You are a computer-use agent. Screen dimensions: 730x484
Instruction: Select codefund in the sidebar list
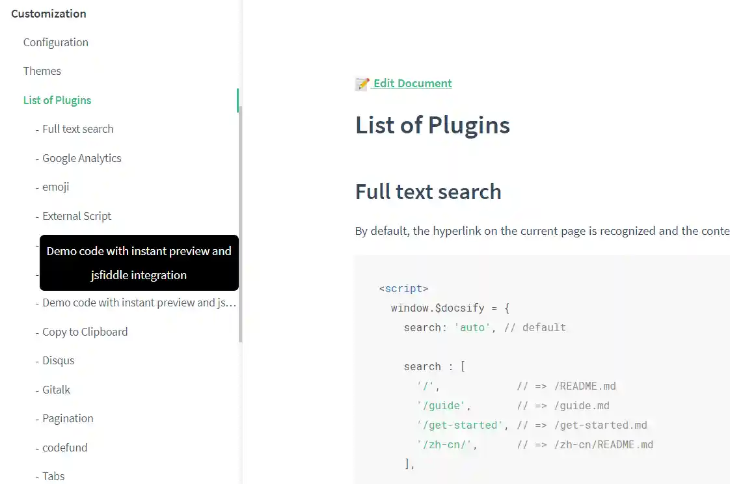65,448
